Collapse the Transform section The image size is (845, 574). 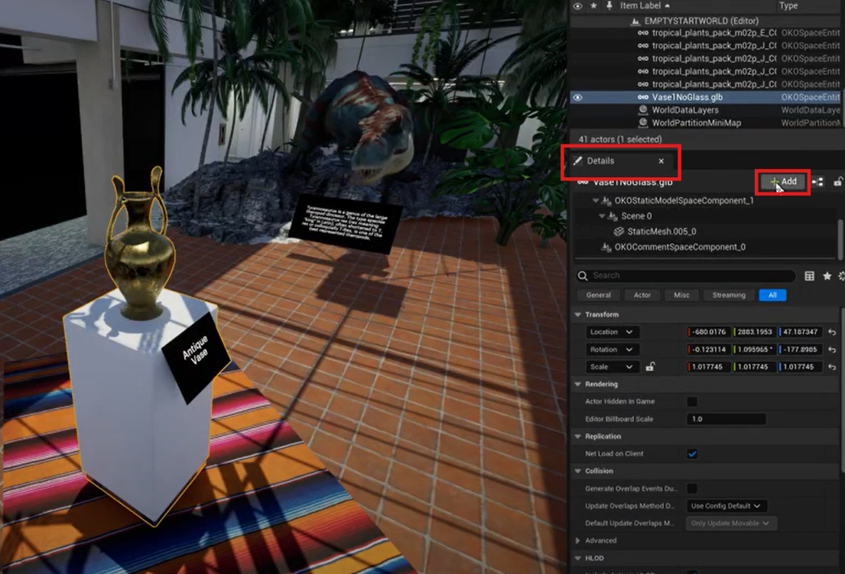click(x=577, y=315)
